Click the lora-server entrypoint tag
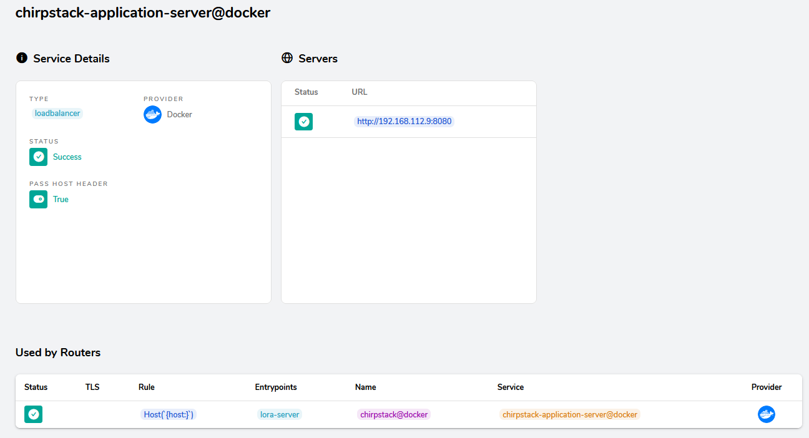 (x=280, y=414)
